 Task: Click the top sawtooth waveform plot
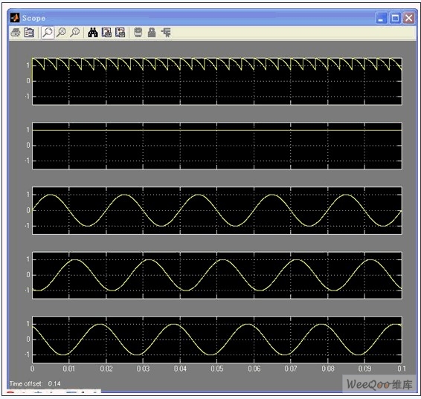coord(217,81)
